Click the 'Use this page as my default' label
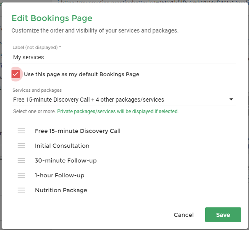The height and width of the screenshot is (230, 249). tap(81, 74)
